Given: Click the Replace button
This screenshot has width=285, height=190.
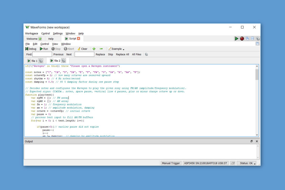Looking at the screenshot, I should click(x=100, y=54).
